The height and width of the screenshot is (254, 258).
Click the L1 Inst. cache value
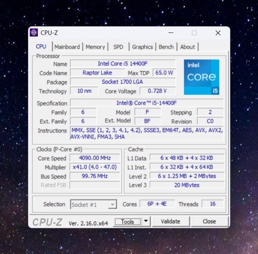[187, 167]
